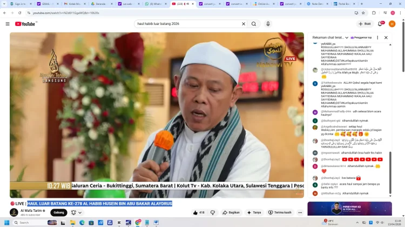Switch to the Beranda Drive tab
Viewport: 405px width, 227px height.
pos(102,4)
